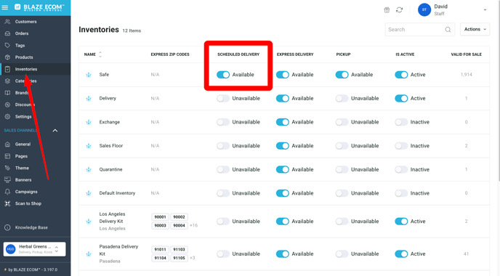
Task: Click the Orders sidebar icon
Action: tap(8, 33)
